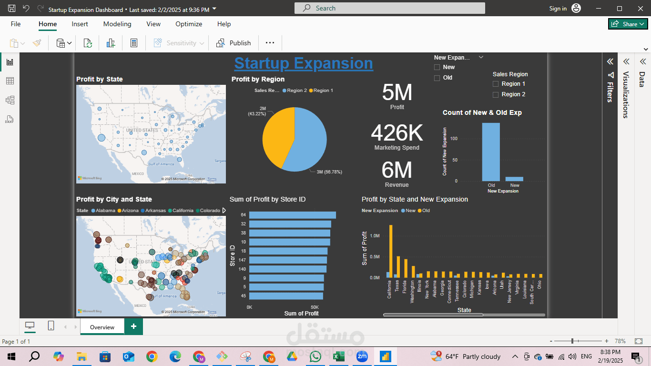This screenshot has width=651, height=366.
Task: Click the Format painter brush icon
Action: click(x=37, y=43)
